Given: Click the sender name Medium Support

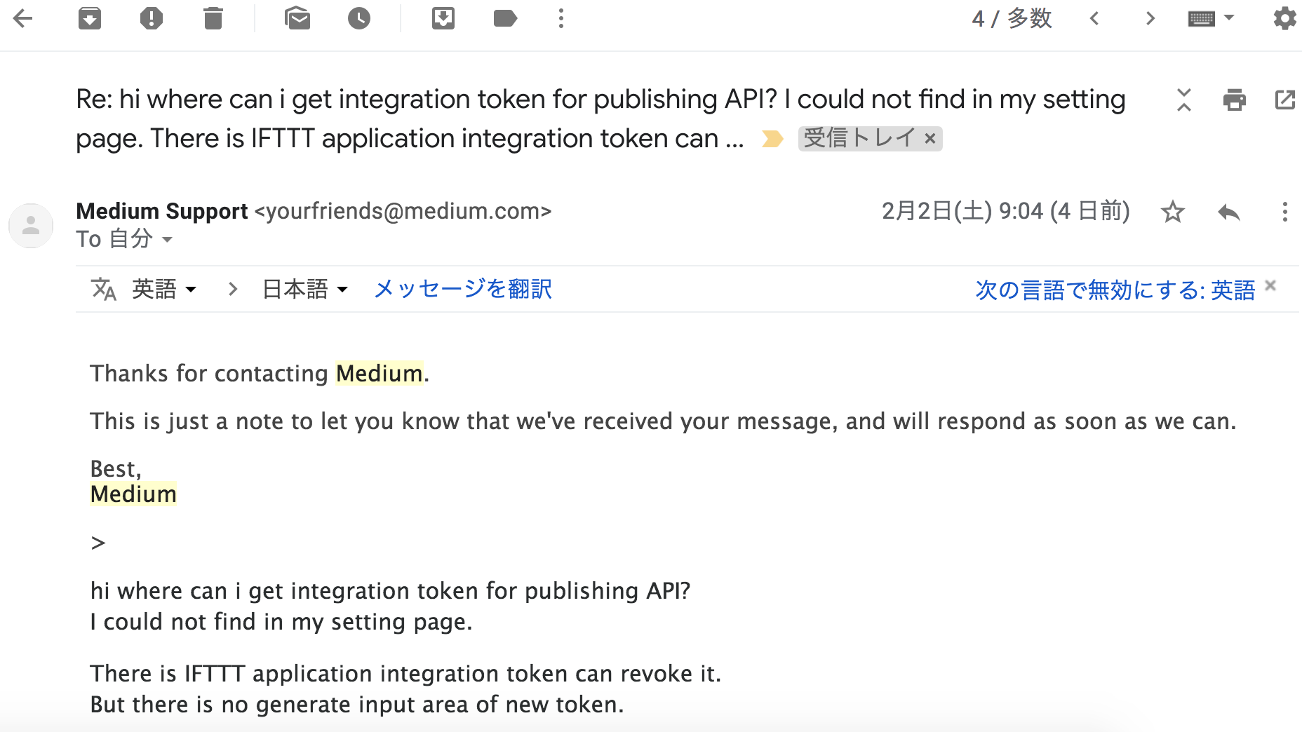Looking at the screenshot, I should [x=162, y=211].
